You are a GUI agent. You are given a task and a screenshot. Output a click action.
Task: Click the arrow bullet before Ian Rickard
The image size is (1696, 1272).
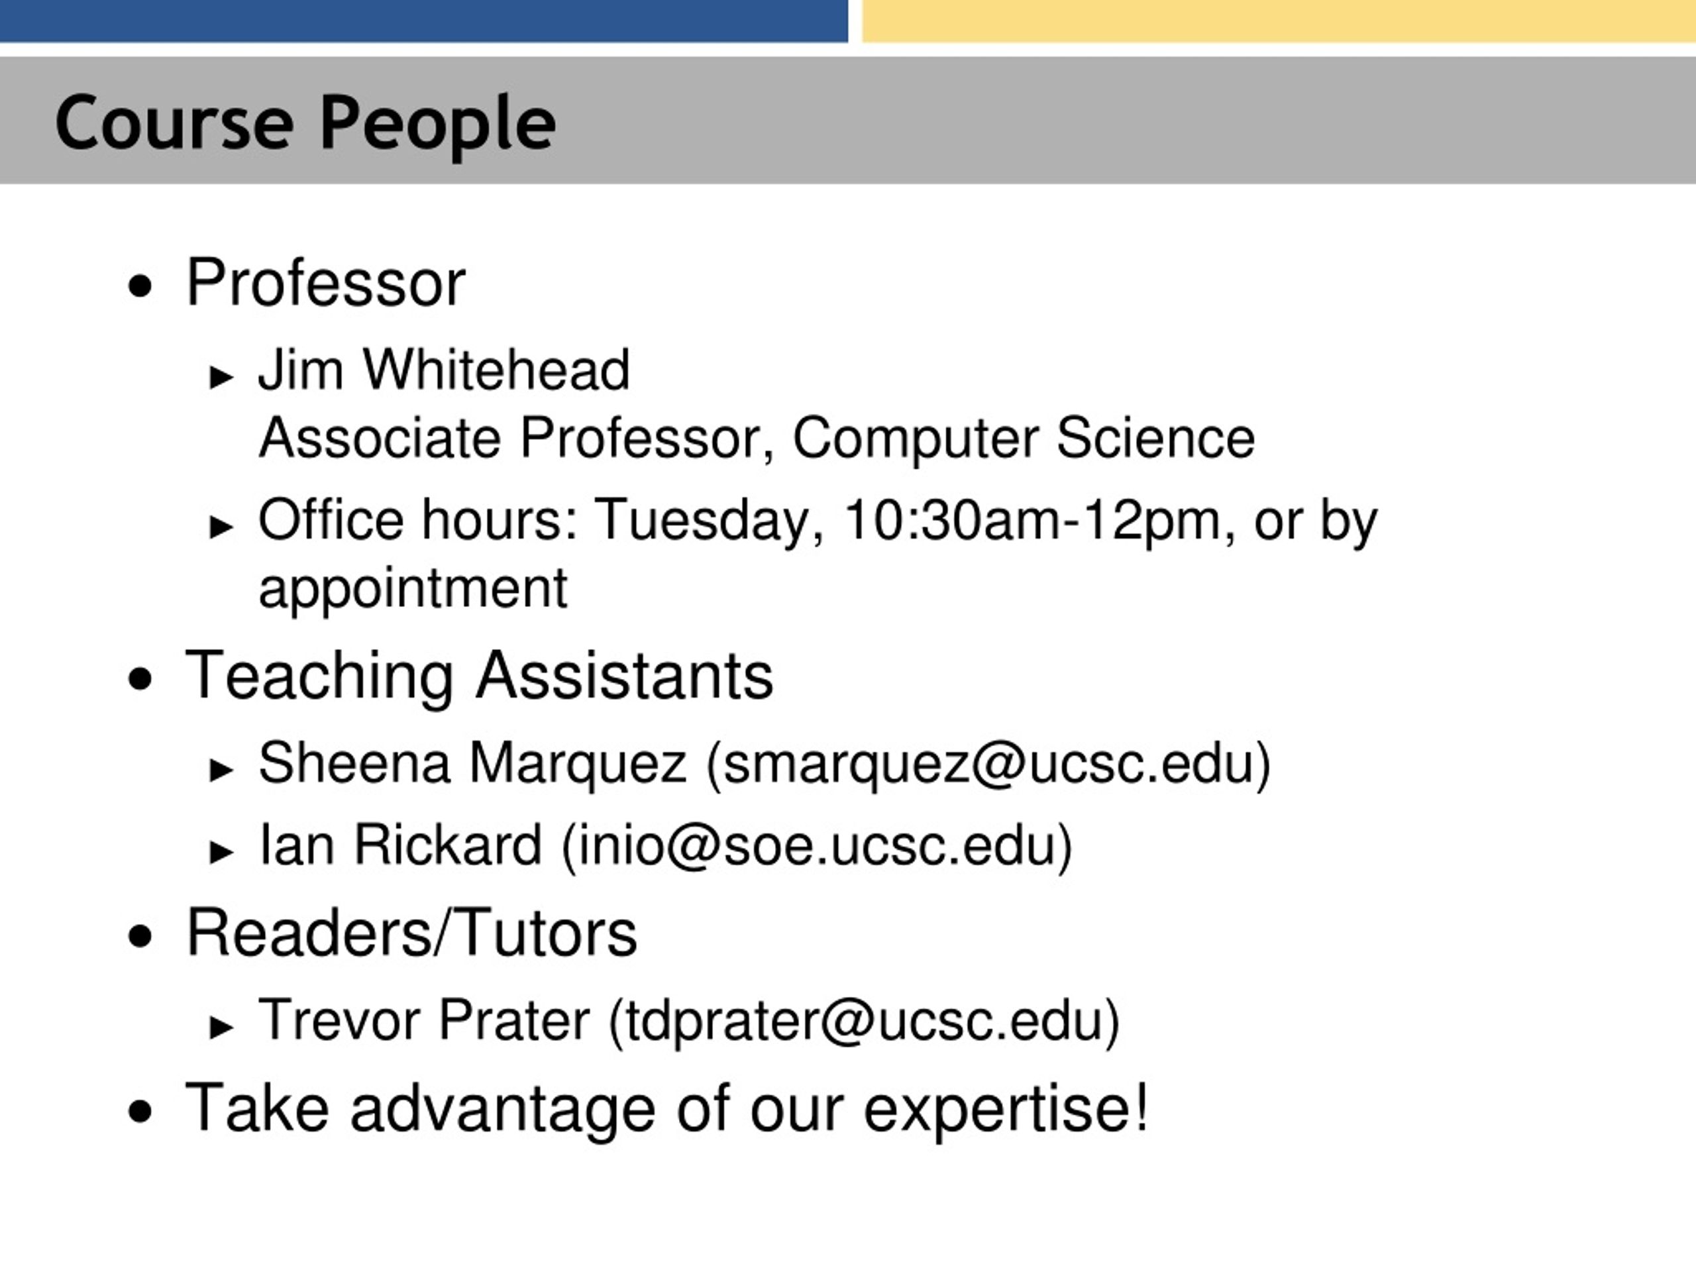(221, 851)
